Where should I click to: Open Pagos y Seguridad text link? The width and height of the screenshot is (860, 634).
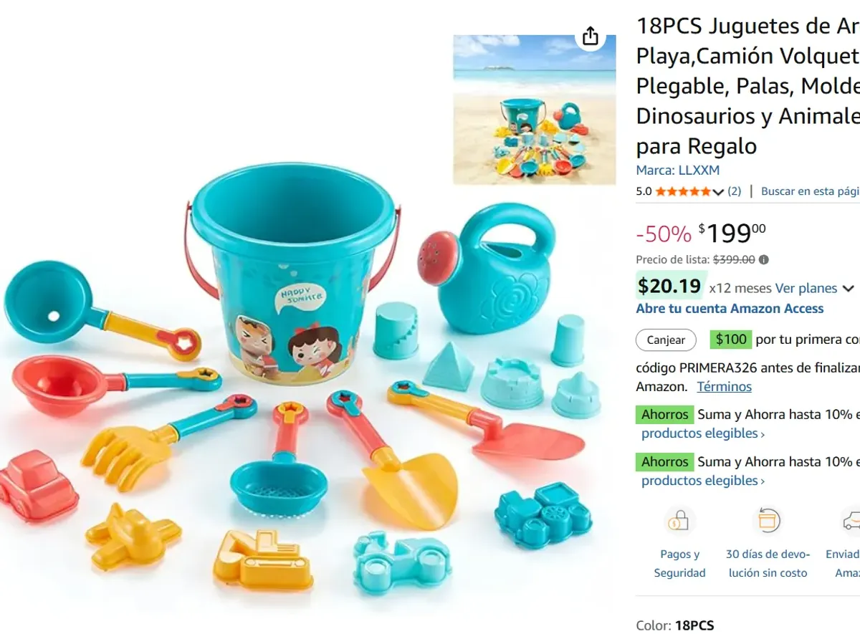coord(679,563)
